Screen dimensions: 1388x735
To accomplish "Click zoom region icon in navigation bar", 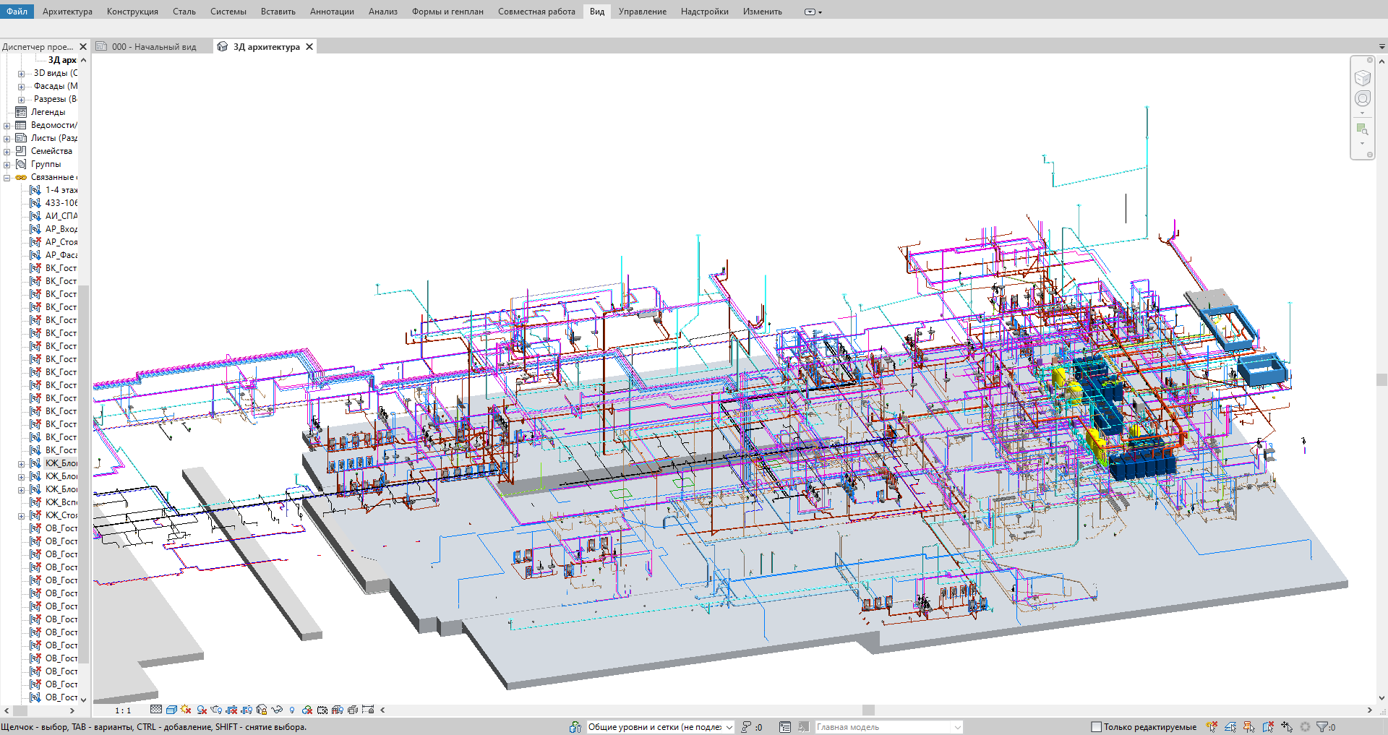I will pyautogui.click(x=1363, y=129).
